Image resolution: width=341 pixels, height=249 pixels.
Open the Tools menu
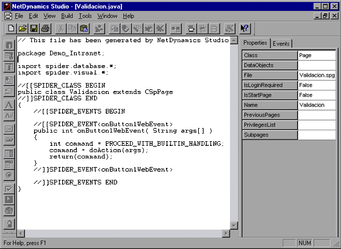click(x=85, y=16)
